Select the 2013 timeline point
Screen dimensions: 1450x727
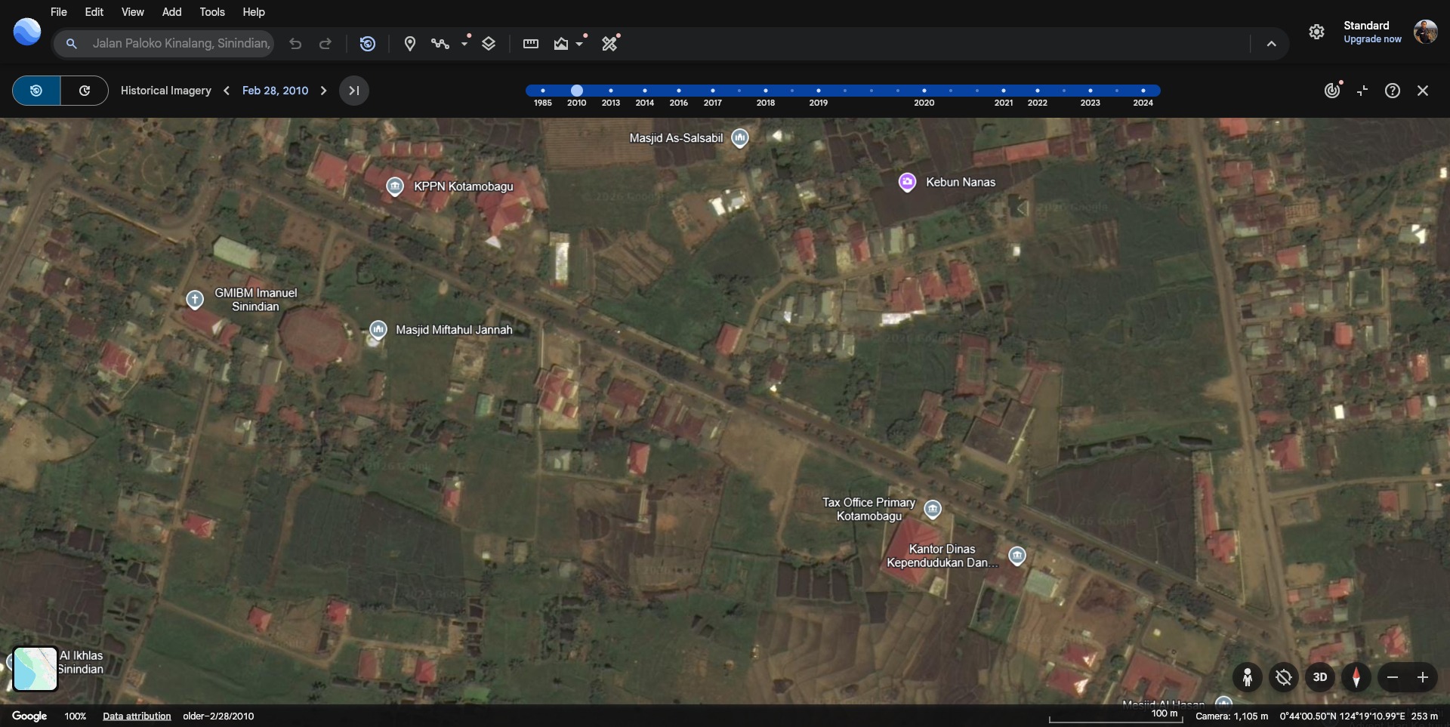click(611, 91)
